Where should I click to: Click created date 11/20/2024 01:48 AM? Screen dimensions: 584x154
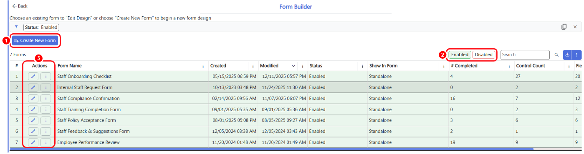(234, 142)
